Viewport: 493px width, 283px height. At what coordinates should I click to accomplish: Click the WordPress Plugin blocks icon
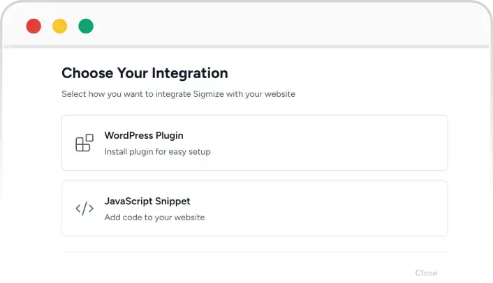pyautogui.click(x=84, y=143)
